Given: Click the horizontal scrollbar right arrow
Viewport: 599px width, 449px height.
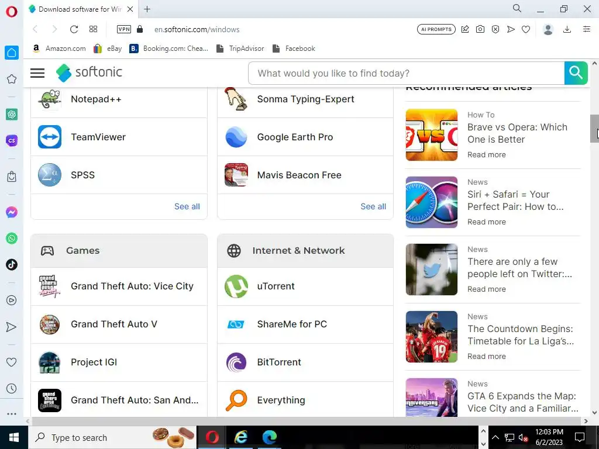Looking at the screenshot, I should point(586,421).
